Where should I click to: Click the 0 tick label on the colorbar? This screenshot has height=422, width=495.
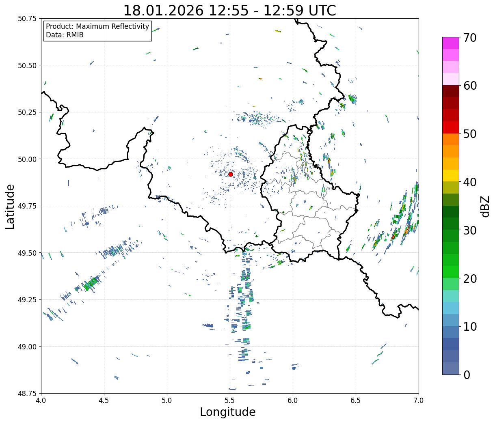click(x=467, y=375)
